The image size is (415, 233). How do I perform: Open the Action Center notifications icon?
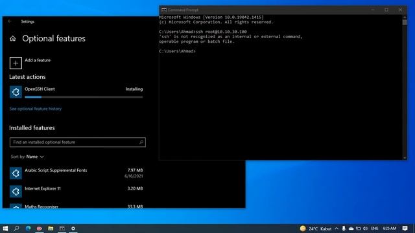click(x=405, y=228)
